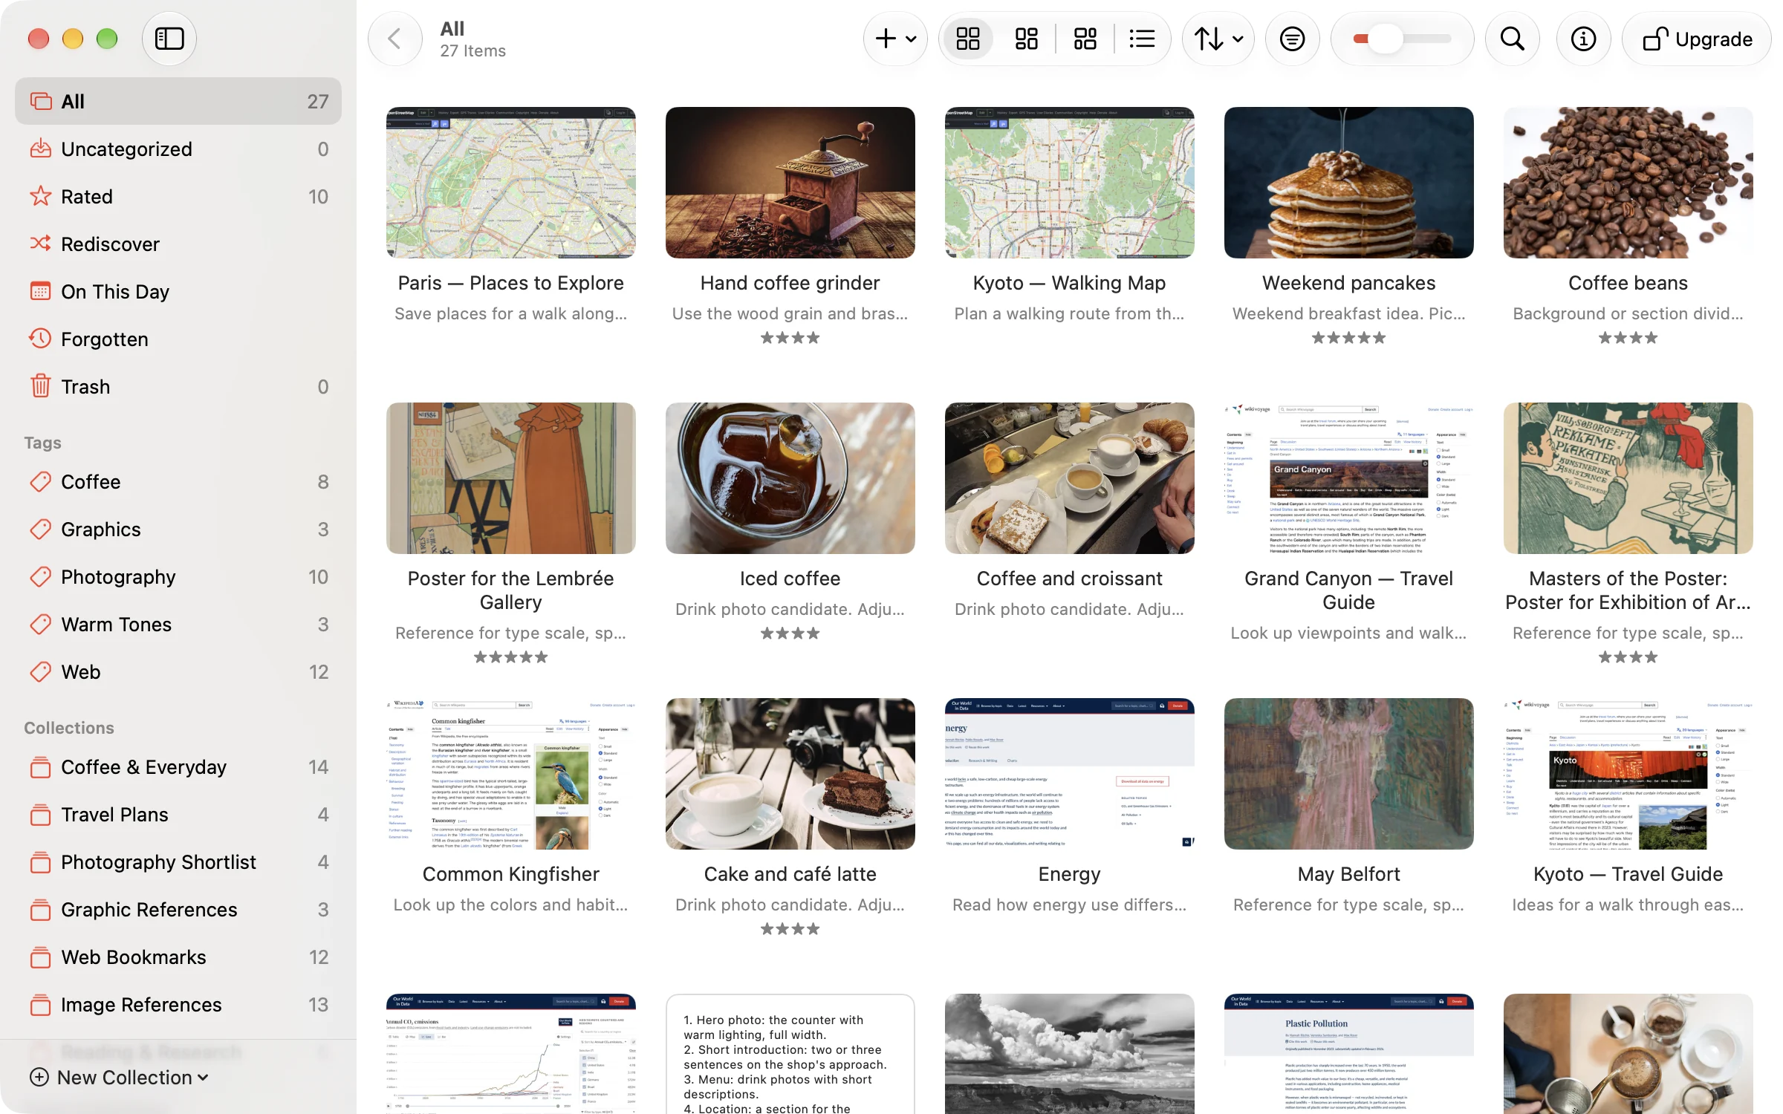1783x1114 pixels.
Task: Click the Coffee beans star rating
Action: (x=1628, y=338)
